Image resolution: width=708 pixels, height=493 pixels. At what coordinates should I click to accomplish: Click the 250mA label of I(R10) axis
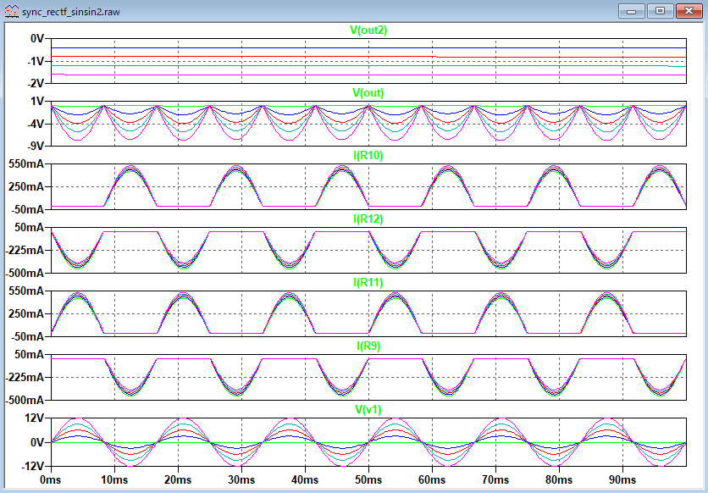pyautogui.click(x=26, y=187)
